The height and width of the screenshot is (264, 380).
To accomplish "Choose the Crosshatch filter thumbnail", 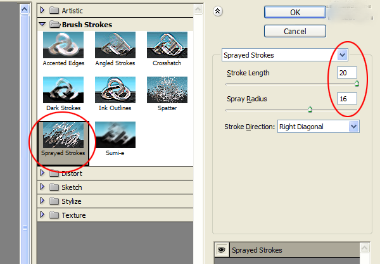I will (x=167, y=45).
